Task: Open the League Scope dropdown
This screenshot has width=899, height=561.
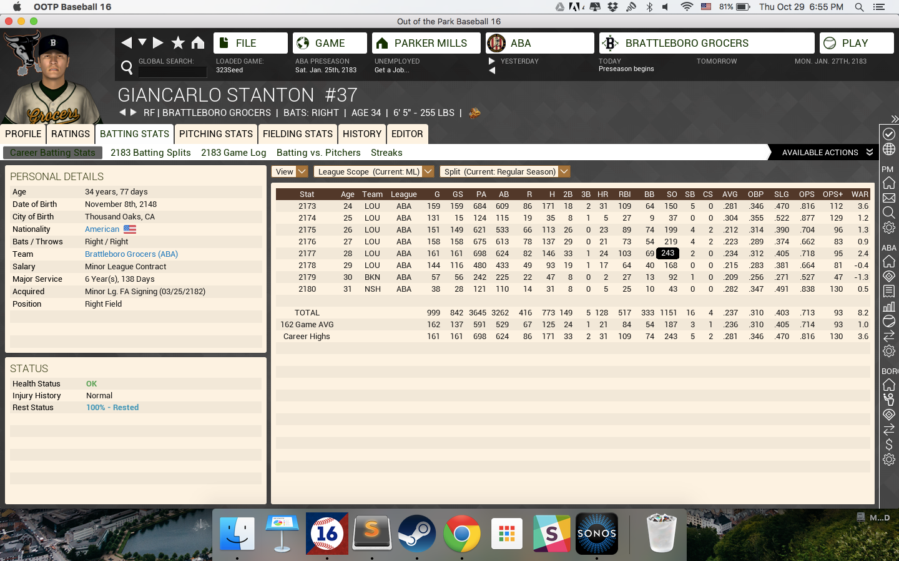Action: click(373, 171)
